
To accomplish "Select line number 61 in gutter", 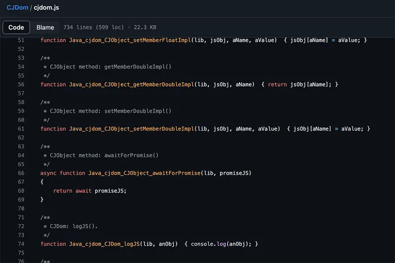I will pyautogui.click(x=21, y=128).
